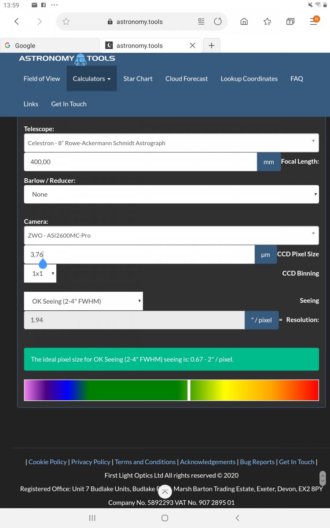Open Get In Touch in navigation bar
Viewport: 330px width, 528px height.
click(69, 104)
